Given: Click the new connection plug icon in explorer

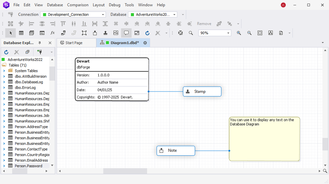Looking at the screenshot, I should (x=39, y=52).
